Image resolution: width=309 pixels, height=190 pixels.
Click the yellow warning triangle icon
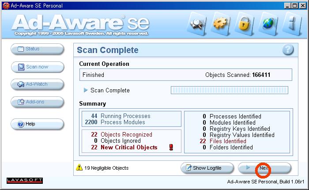pyautogui.click(x=79, y=167)
